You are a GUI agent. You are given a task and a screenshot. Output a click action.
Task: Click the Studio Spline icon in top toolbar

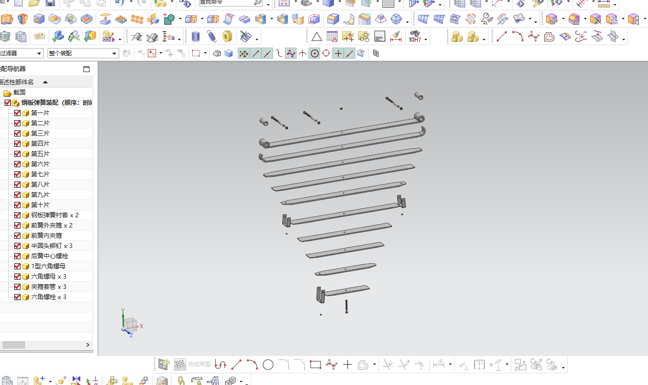click(533, 37)
